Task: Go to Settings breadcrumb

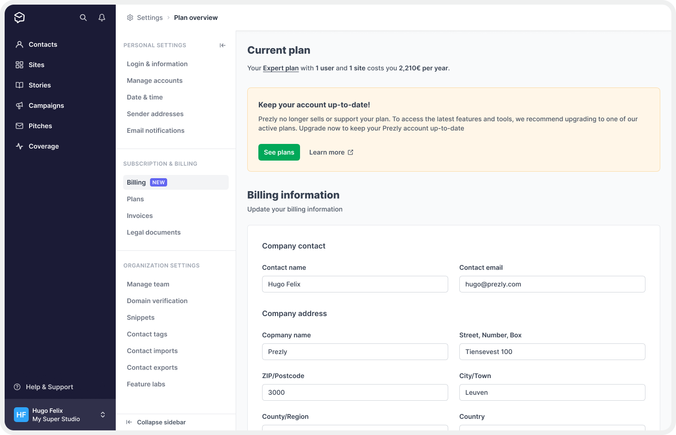Action: tap(150, 18)
